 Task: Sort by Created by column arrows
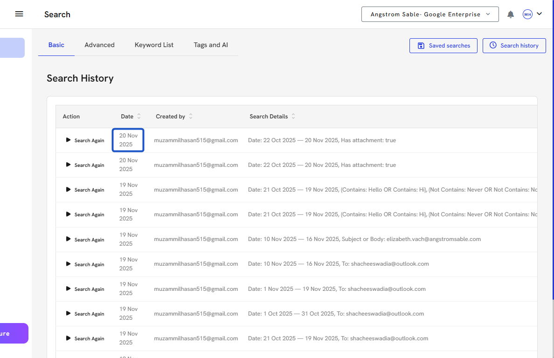tap(191, 117)
